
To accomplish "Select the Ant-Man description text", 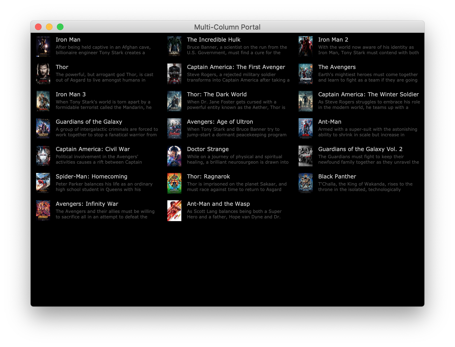I will pos(367,132).
